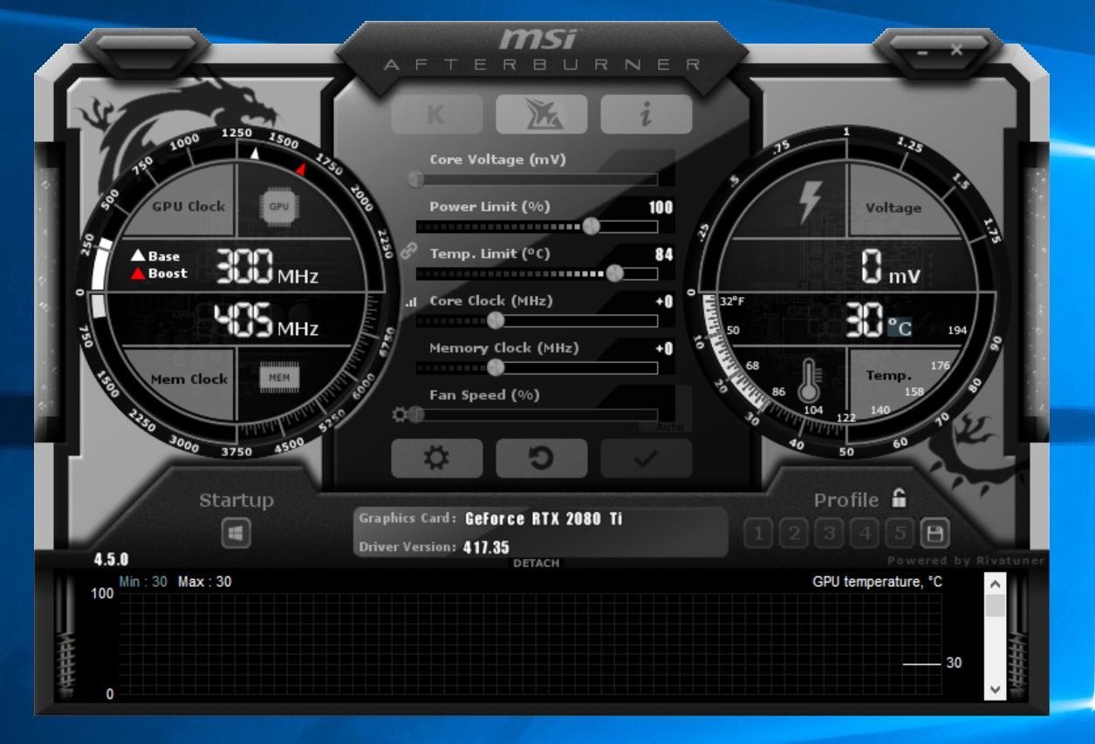Click the GeForce RTX 2080 Ti card name
1095x744 pixels.
click(x=544, y=518)
